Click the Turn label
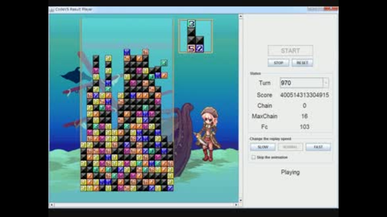 click(x=264, y=83)
